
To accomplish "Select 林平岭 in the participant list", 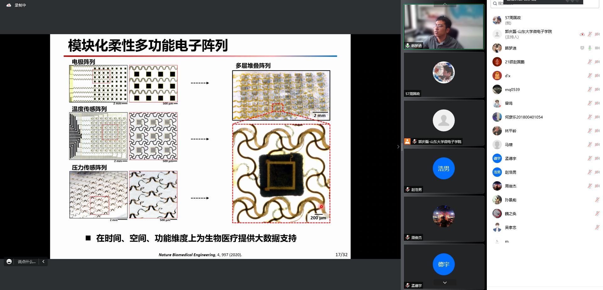I will coord(510,131).
